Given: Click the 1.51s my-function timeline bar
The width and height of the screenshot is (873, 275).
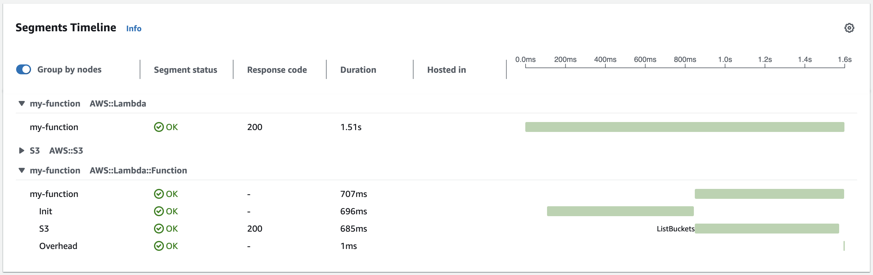Looking at the screenshot, I should [685, 127].
